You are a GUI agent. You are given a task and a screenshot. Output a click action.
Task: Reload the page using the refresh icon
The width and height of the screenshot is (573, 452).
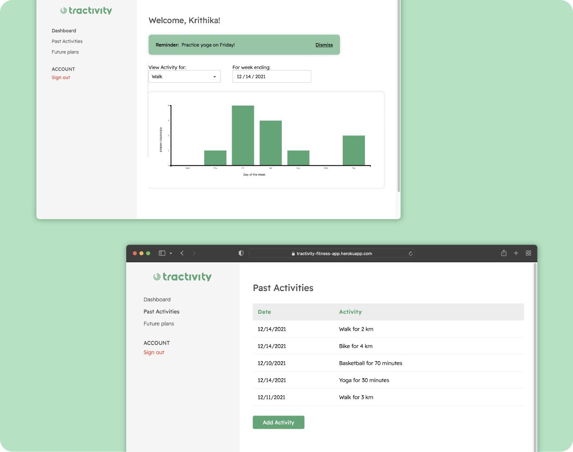coord(410,253)
